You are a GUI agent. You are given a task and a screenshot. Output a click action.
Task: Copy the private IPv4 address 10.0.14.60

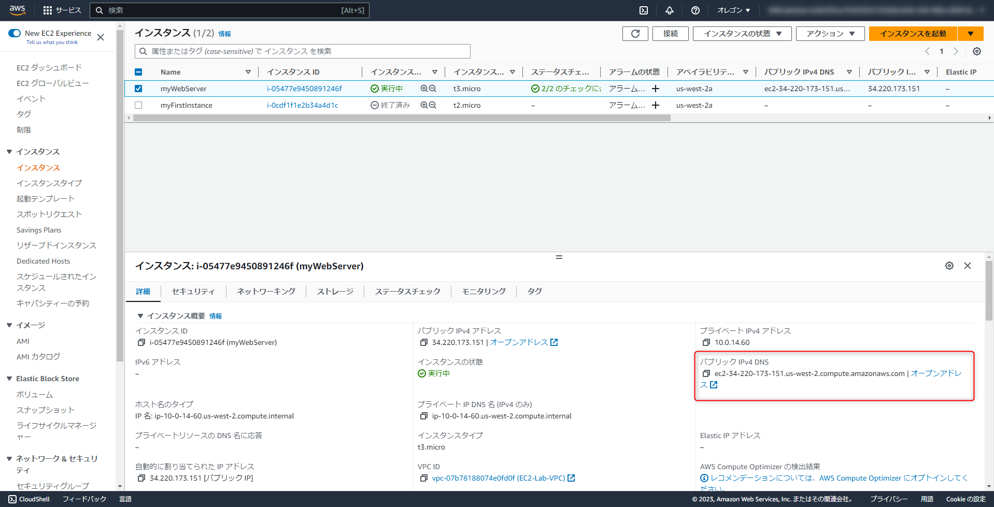706,342
